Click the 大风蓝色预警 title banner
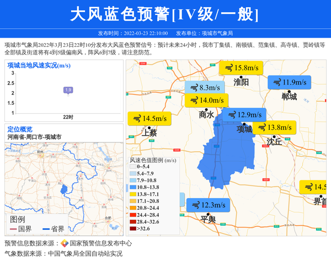This screenshot has width=331, height=260. tap(164, 14)
